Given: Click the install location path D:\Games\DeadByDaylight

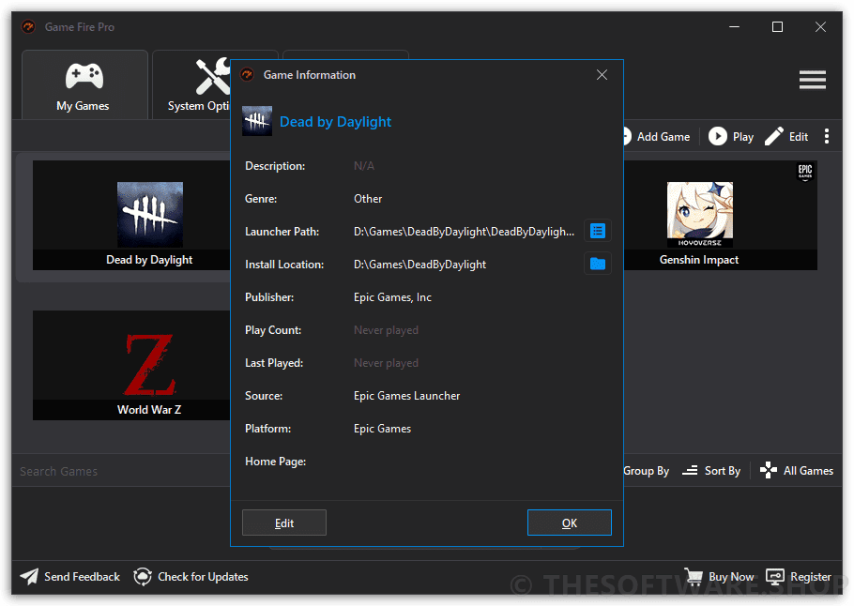Looking at the screenshot, I should (x=419, y=265).
